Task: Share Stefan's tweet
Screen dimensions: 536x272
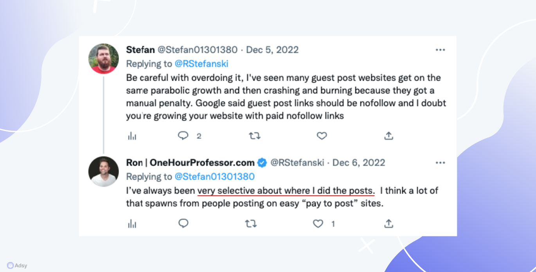Action: (389, 136)
